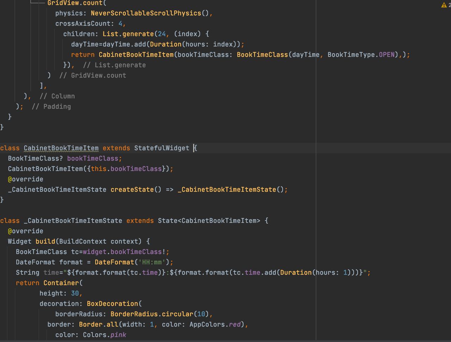Click AppColors.red color reference
The width and height of the screenshot is (451, 342).
coord(215,325)
